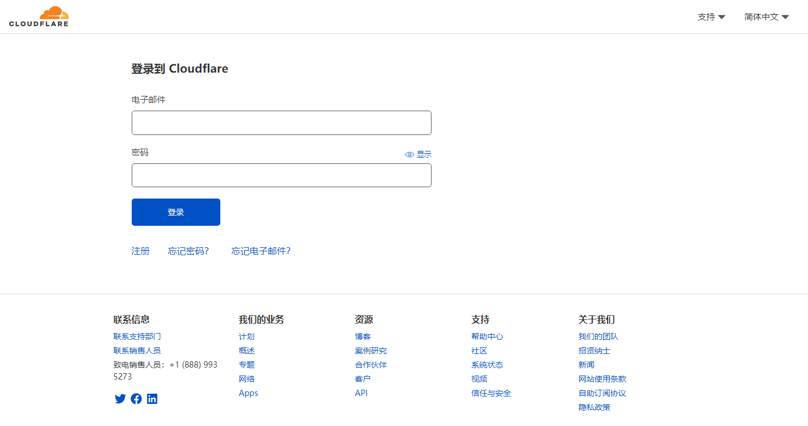Image resolution: width=808 pixels, height=426 pixels.
Task: Open the 专题 footer link
Action: [x=247, y=365]
